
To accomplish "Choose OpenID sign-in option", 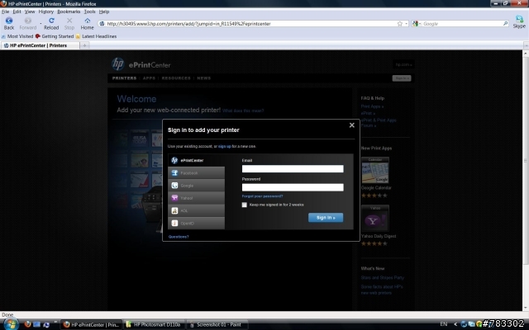I will 196,223.
